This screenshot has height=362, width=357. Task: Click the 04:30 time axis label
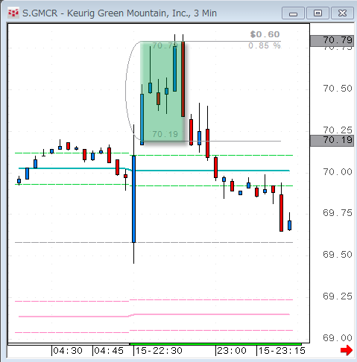(68, 351)
